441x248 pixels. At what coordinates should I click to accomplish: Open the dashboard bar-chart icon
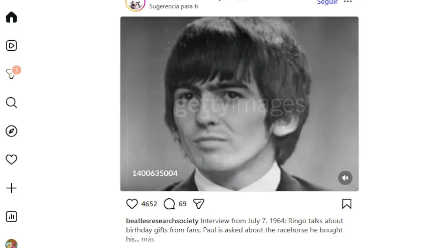pos(11,217)
